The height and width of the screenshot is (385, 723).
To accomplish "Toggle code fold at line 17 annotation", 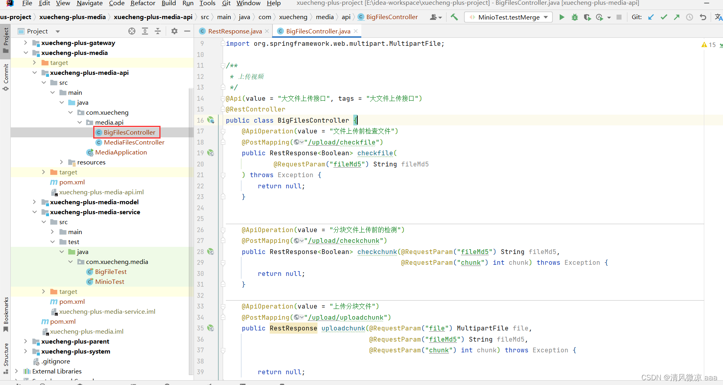I will coord(223,131).
